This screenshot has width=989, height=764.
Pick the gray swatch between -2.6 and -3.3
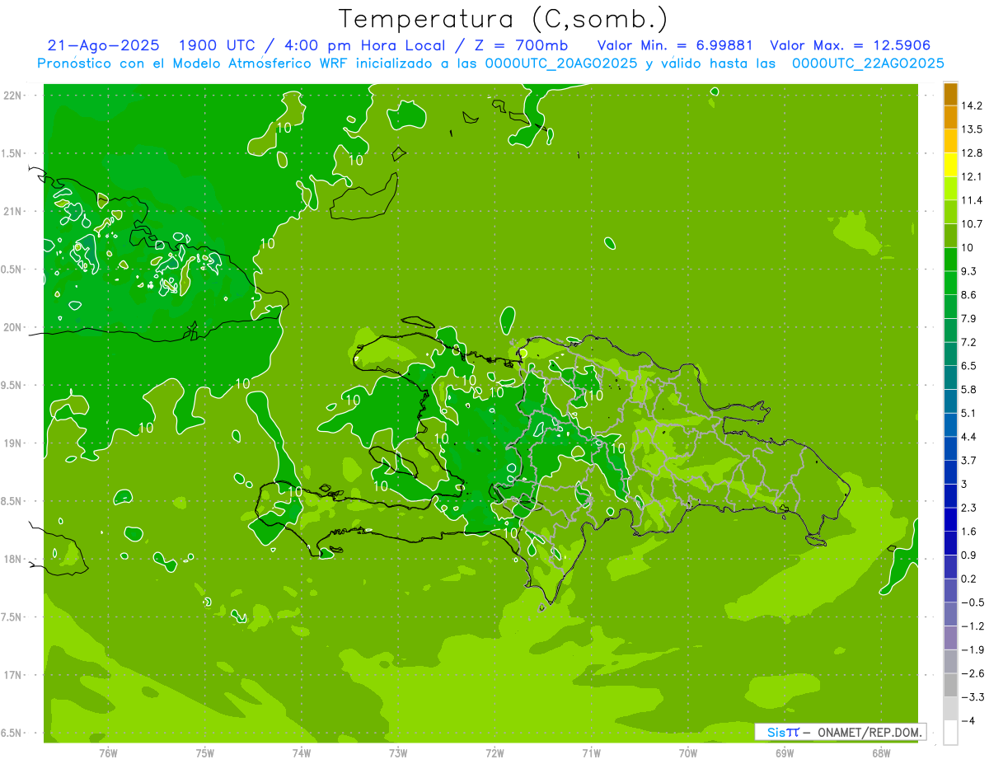tap(950, 685)
